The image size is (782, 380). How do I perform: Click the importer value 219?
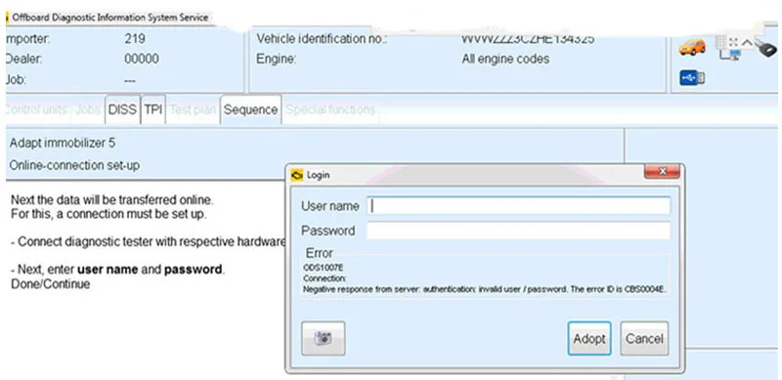[135, 38]
